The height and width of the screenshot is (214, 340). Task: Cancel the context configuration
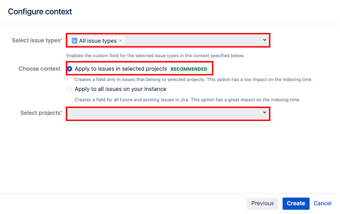click(x=322, y=203)
